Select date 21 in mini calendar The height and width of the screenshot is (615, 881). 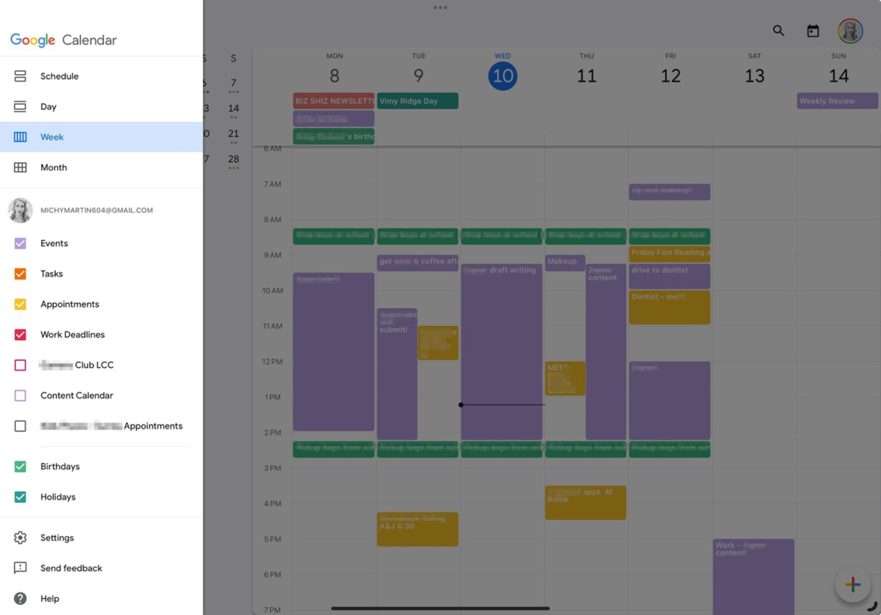click(x=233, y=134)
